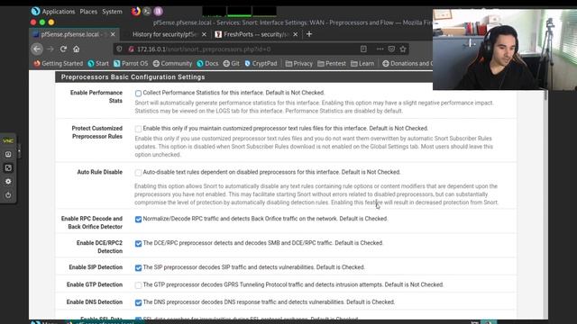Screen dimensions: 577x324
Task: Click the VNC fullscreen icon on side panel
Action: 8,168
